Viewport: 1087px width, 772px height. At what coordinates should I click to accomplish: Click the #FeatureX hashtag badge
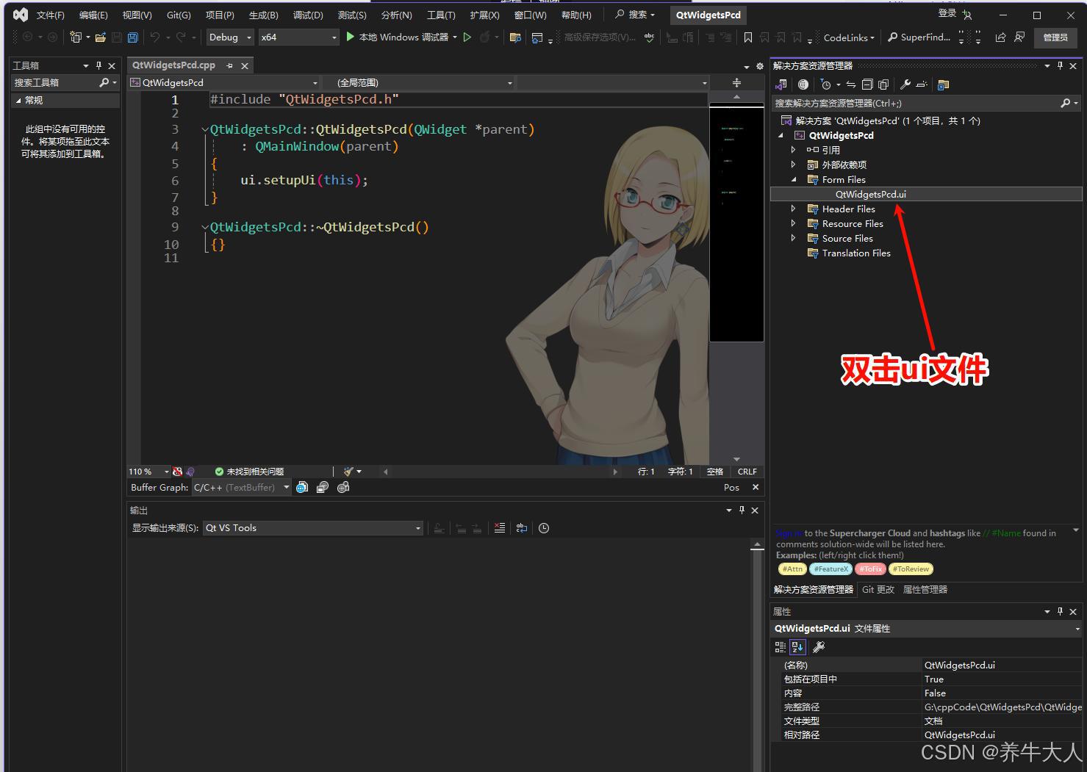click(x=831, y=569)
